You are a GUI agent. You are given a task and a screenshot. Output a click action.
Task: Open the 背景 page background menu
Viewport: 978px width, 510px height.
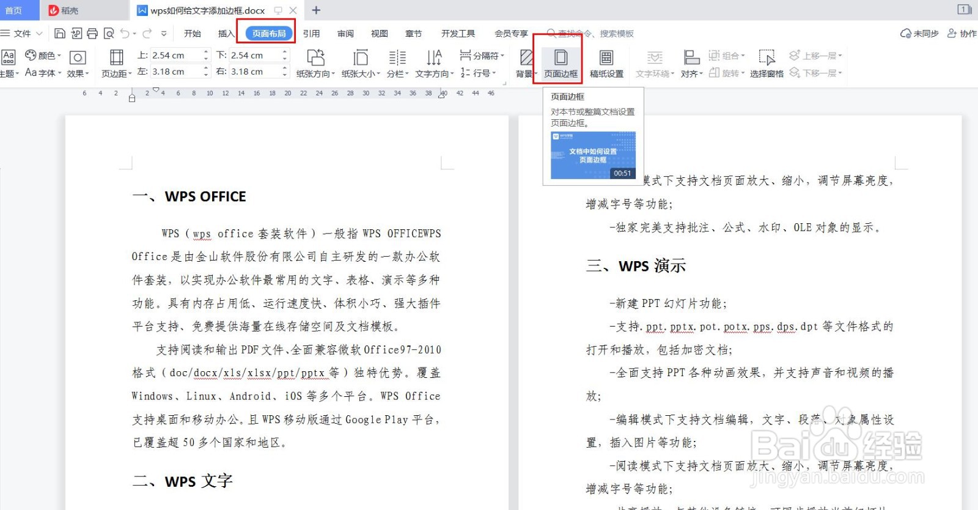click(x=526, y=64)
